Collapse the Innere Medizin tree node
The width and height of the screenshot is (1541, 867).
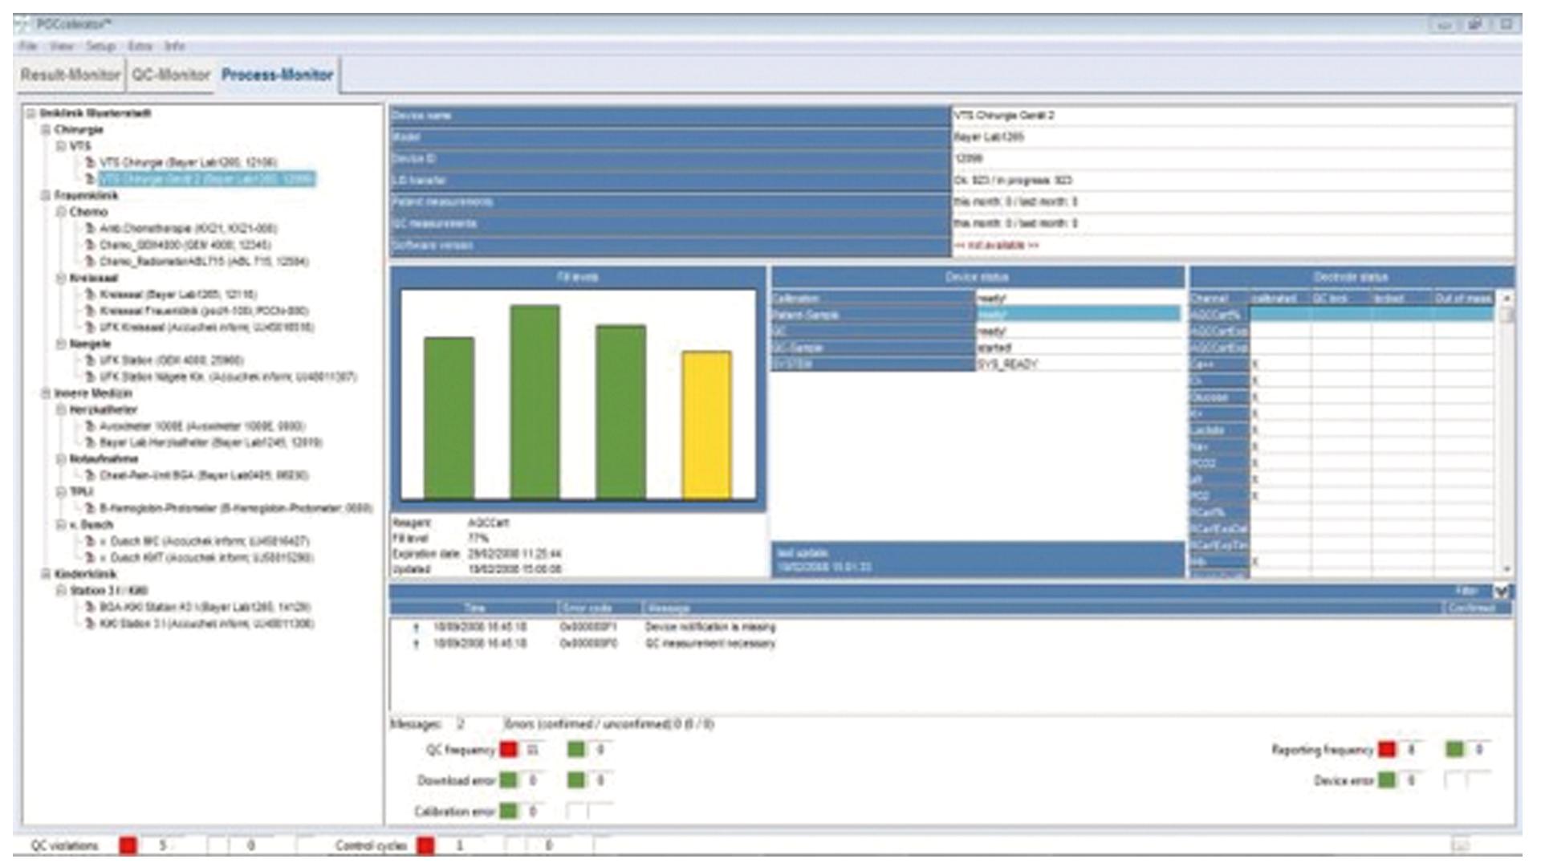coord(47,393)
